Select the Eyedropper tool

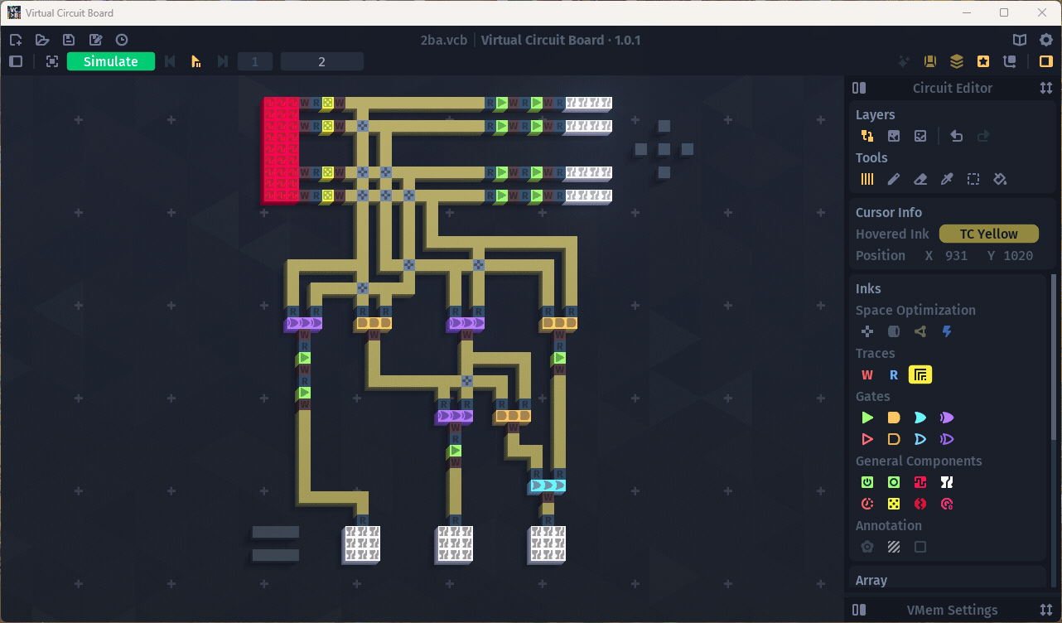(947, 179)
